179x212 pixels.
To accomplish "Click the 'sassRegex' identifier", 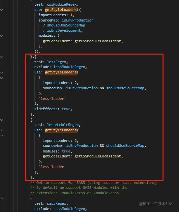I will (x=56, y=203).
